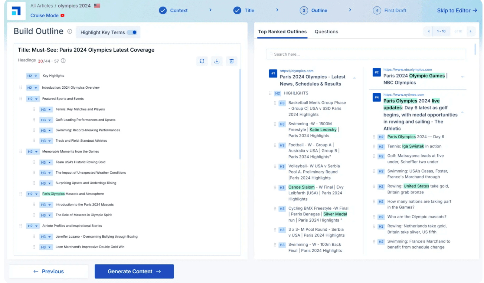Click the outline search field
The image size is (484, 283).
(366, 54)
